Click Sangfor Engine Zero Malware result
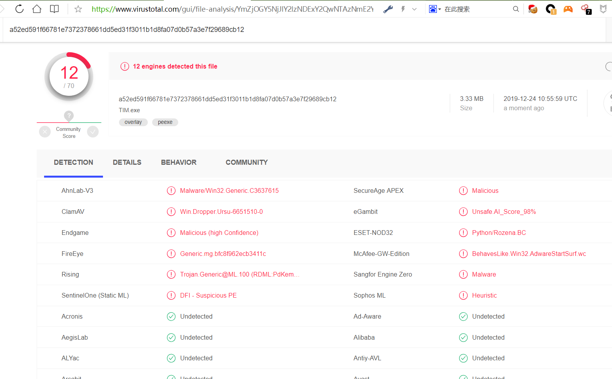The width and height of the screenshot is (612, 379). [484, 274]
